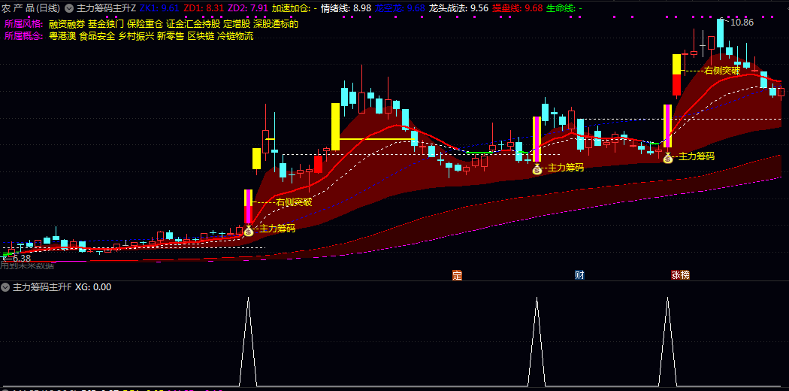Click the 所属概念 heading
The width and height of the screenshot is (789, 391).
click(x=23, y=36)
